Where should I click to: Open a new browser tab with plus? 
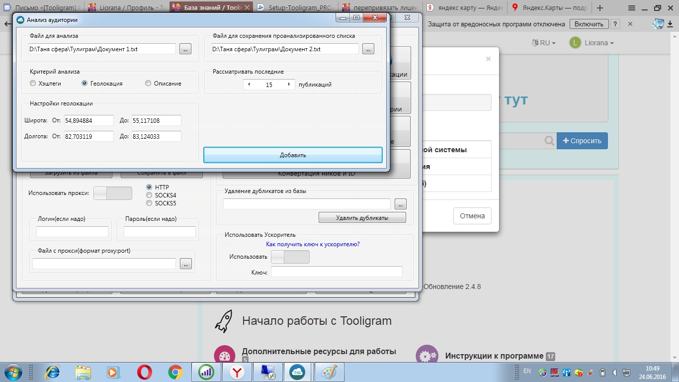pos(600,8)
